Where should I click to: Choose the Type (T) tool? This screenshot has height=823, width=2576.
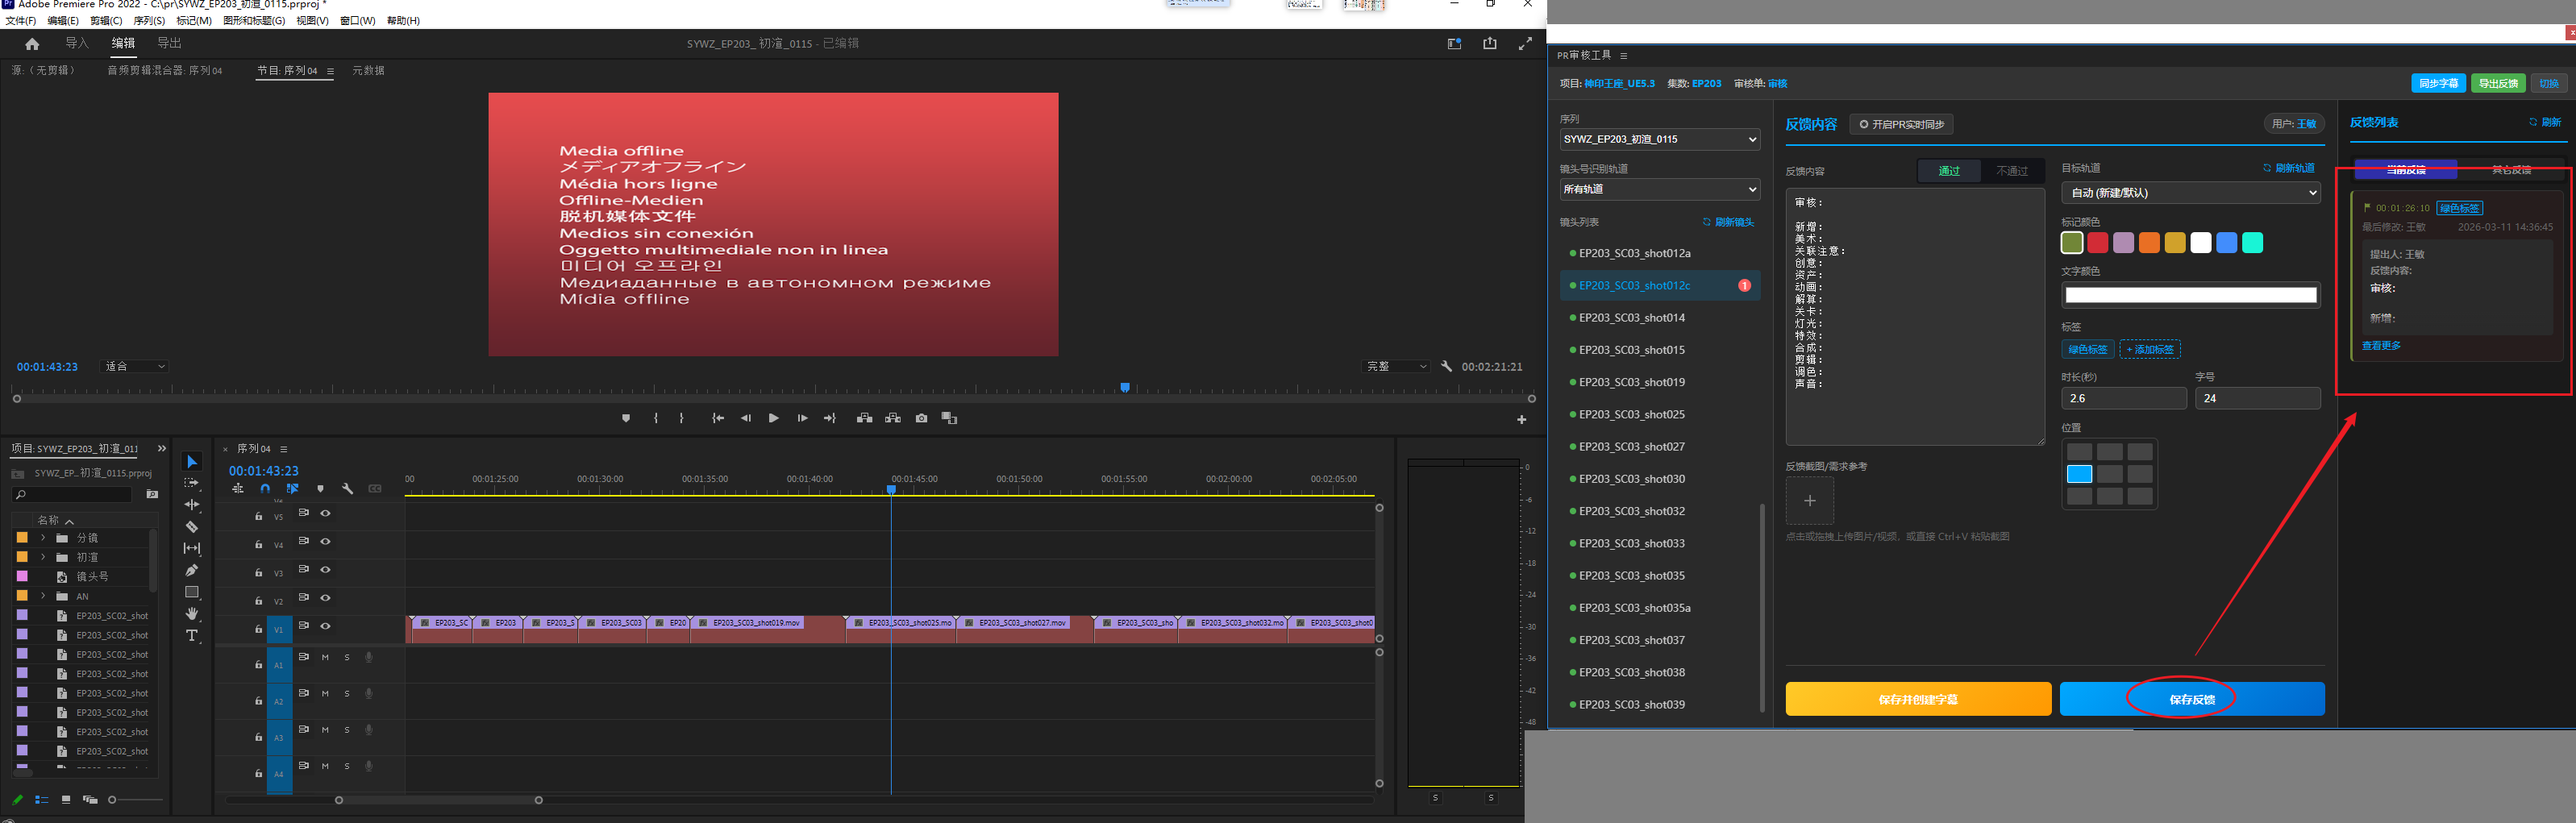192,636
